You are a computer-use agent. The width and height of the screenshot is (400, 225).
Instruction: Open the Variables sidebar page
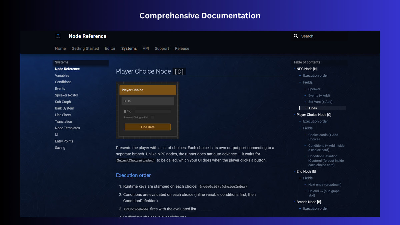(62, 76)
